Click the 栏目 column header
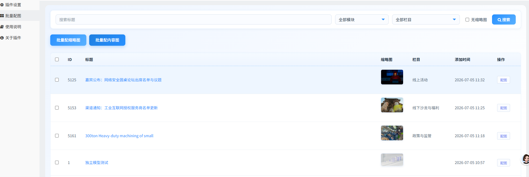 416,60
